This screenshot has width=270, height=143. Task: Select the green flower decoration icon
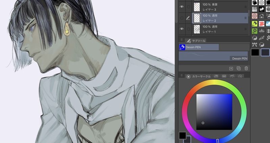click(254, 31)
